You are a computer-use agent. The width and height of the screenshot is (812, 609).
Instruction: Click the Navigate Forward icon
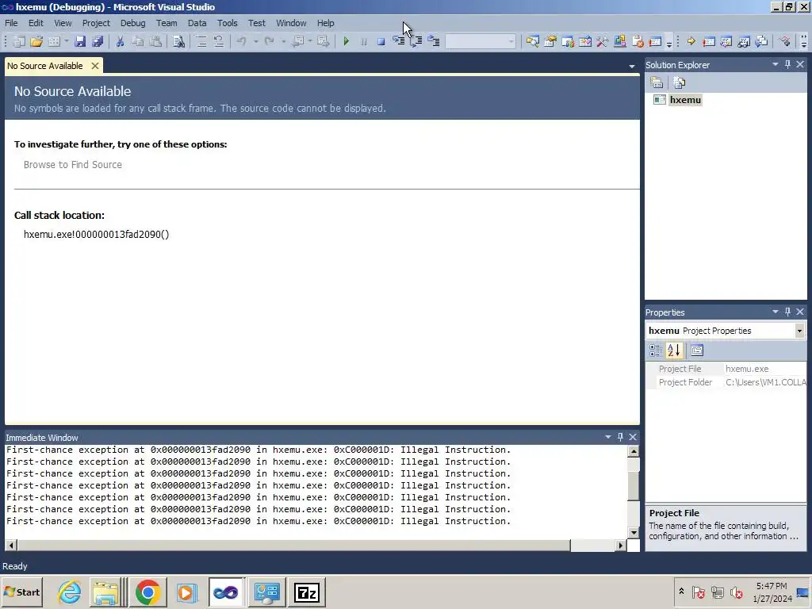[324, 41]
